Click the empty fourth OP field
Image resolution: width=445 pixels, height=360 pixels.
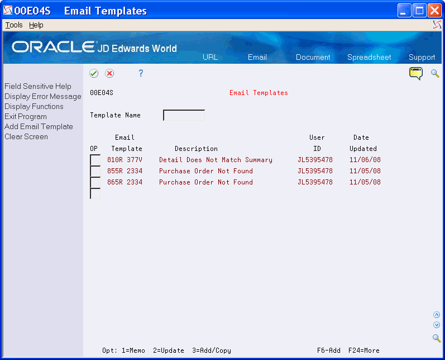point(95,193)
